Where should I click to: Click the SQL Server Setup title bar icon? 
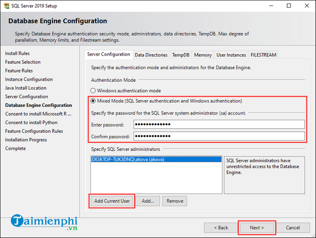(7, 6)
